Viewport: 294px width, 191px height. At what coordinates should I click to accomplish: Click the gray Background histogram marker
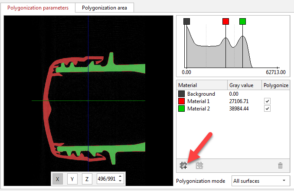pyautogui.click(x=186, y=21)
